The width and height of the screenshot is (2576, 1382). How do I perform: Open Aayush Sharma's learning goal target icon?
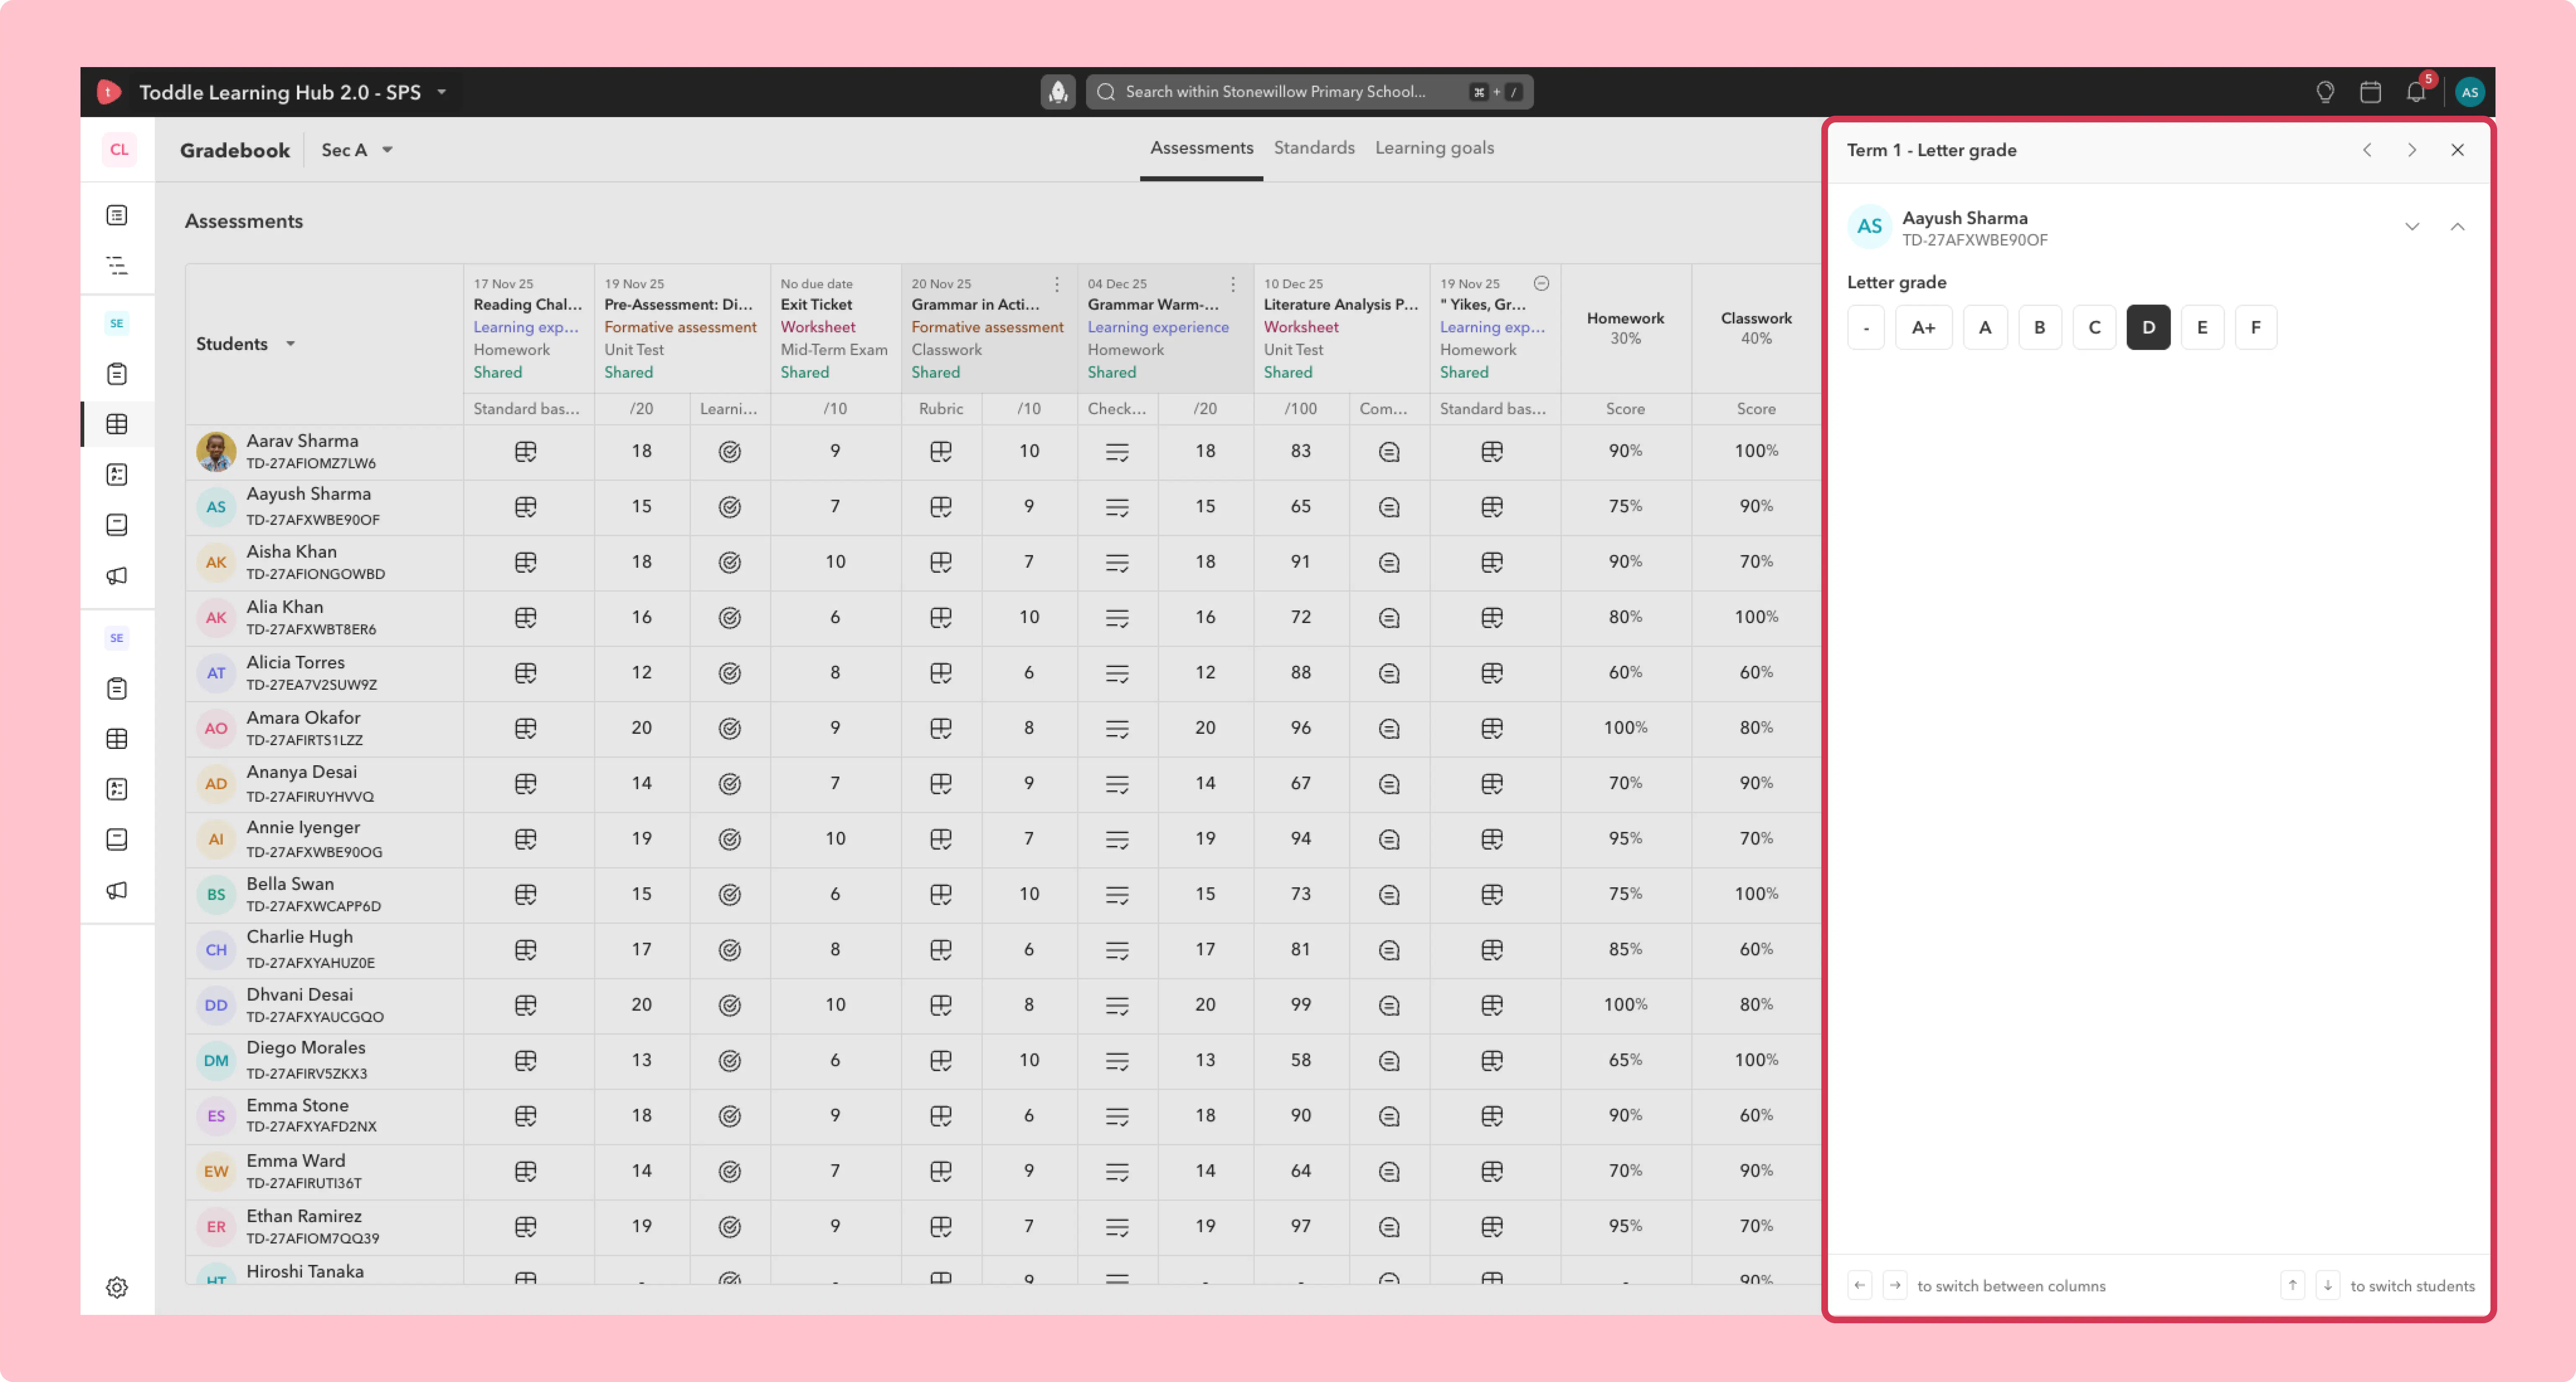pyautogui.click(x=730, y=507)
